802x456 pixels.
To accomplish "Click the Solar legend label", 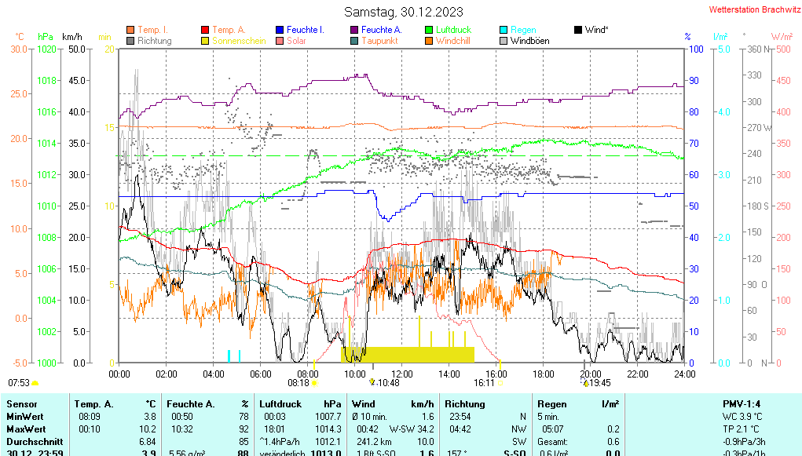I will (x=296, y=41).
